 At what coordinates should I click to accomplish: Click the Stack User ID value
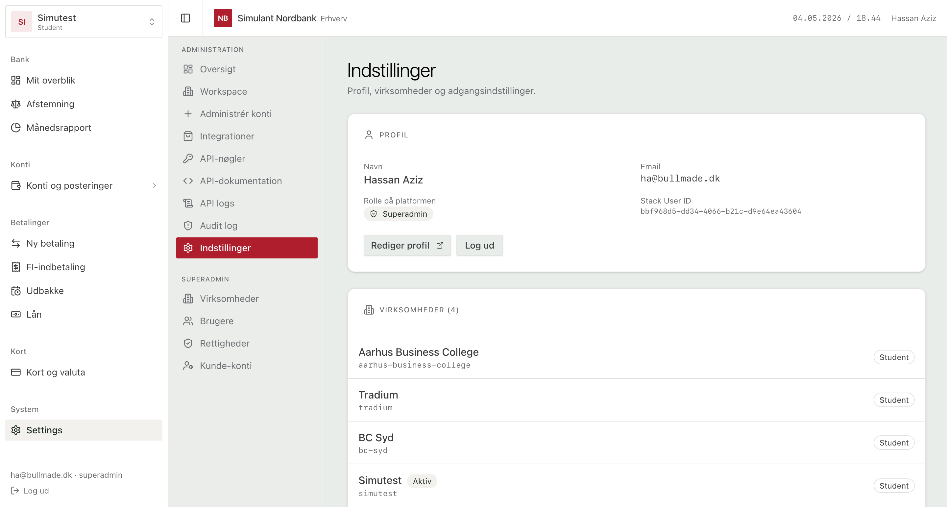point(721,211)
